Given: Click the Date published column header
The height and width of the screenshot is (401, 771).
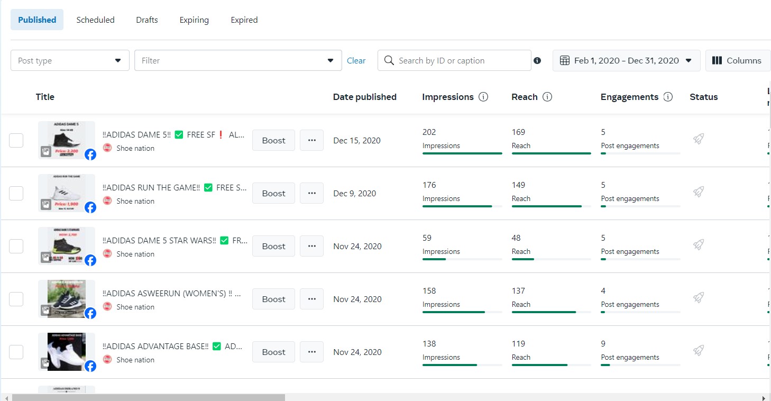Looking at the screenshot, I should point(365,97).
